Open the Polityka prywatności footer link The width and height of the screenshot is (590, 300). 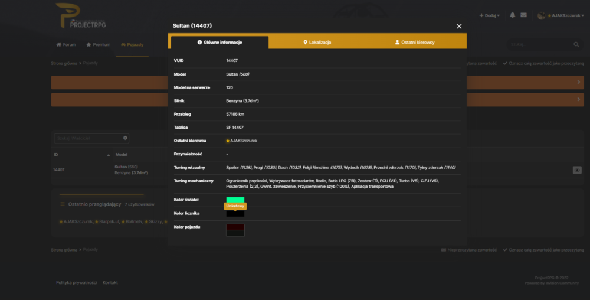coord(76,283)
